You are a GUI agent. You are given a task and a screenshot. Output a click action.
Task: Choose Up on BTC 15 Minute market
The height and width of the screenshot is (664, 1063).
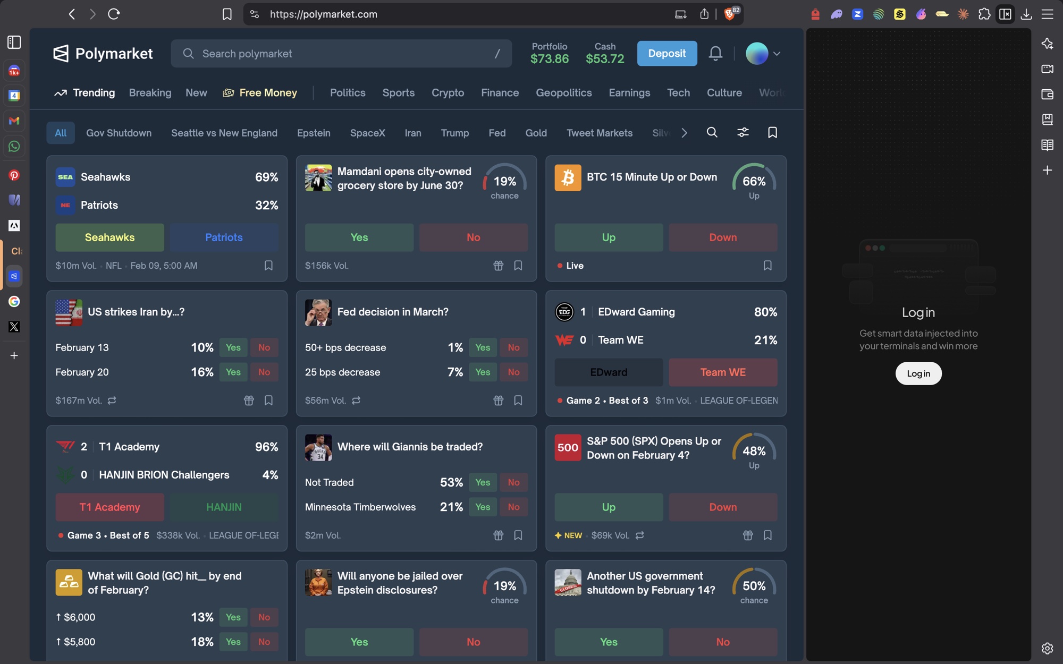pos(609,237)
